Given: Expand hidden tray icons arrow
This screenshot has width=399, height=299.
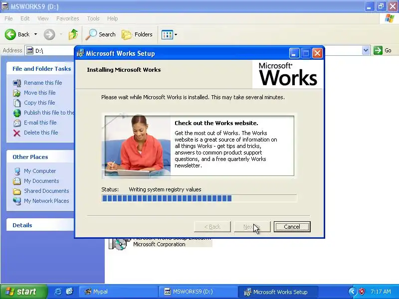Looking at the screenshot, I should pyautogui.click(x=352, y=292).
